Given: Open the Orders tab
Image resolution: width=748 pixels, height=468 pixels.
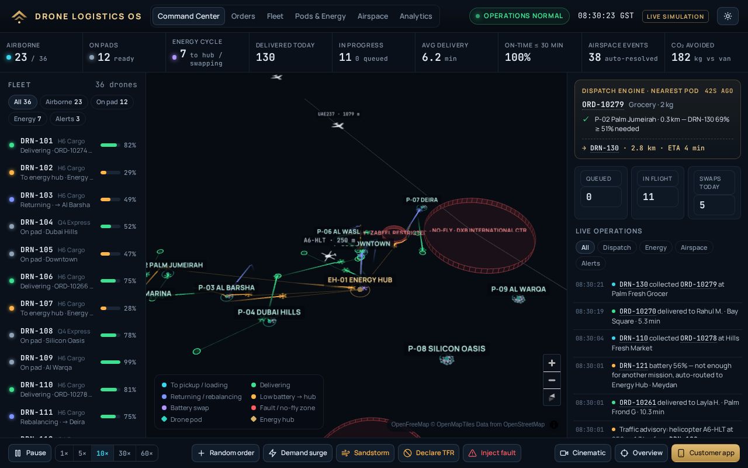Looking at the screenshot, I should [x=243, y=16].
